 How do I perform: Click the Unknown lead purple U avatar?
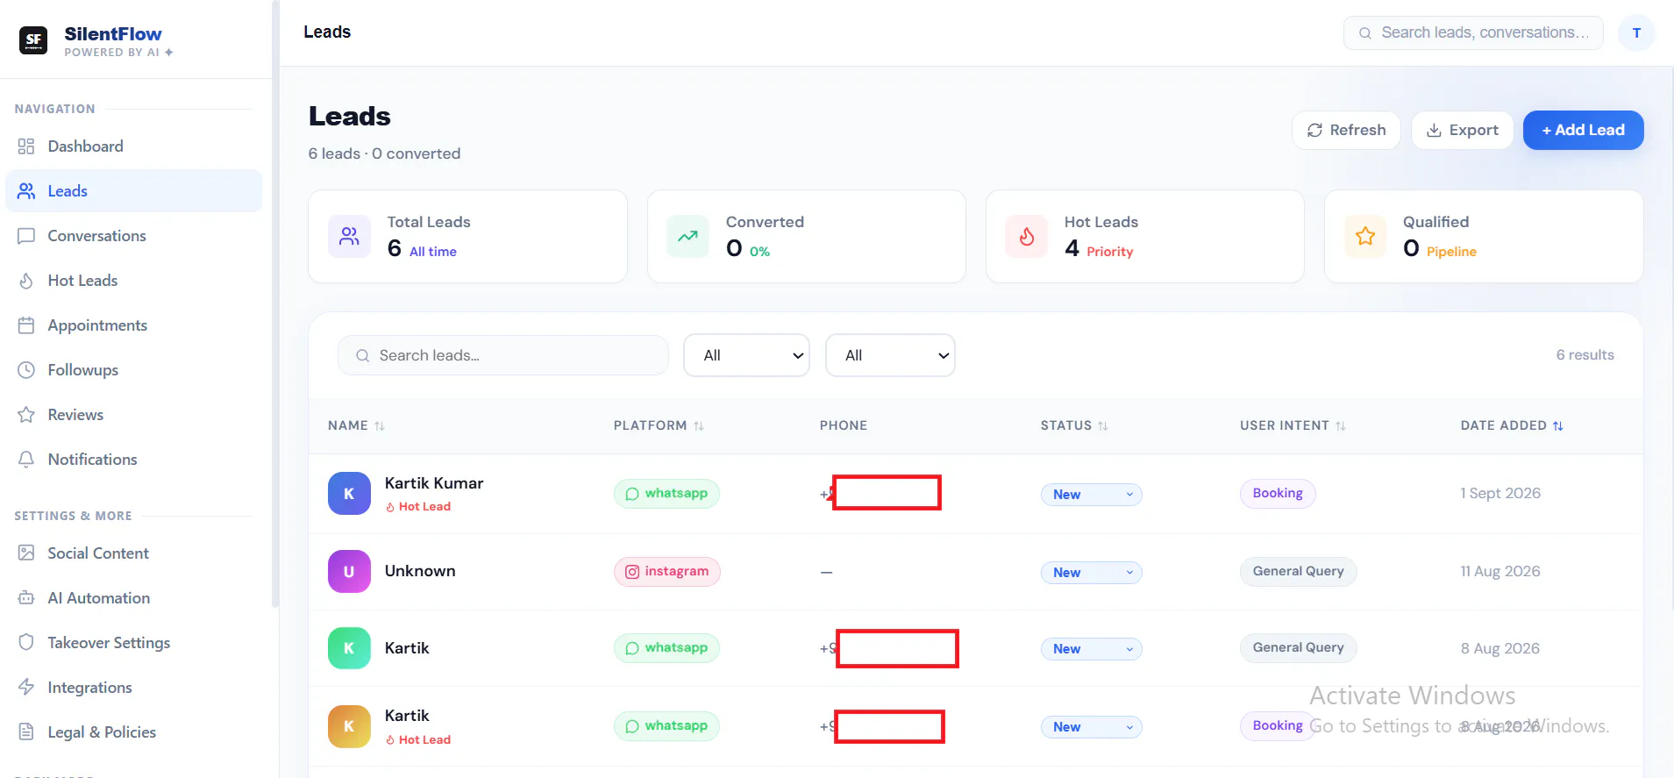point(349,572)
